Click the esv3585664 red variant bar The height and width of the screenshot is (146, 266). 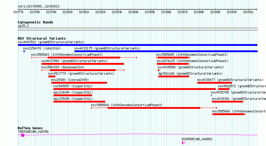pos(154,108)
